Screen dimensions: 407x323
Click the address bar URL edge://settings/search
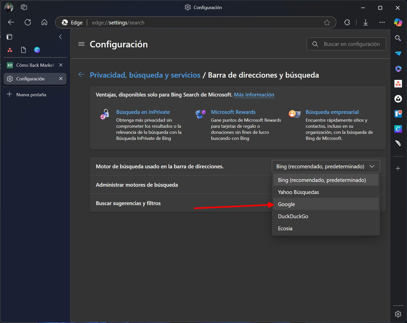pyautogui.click(x=118, y=23)
